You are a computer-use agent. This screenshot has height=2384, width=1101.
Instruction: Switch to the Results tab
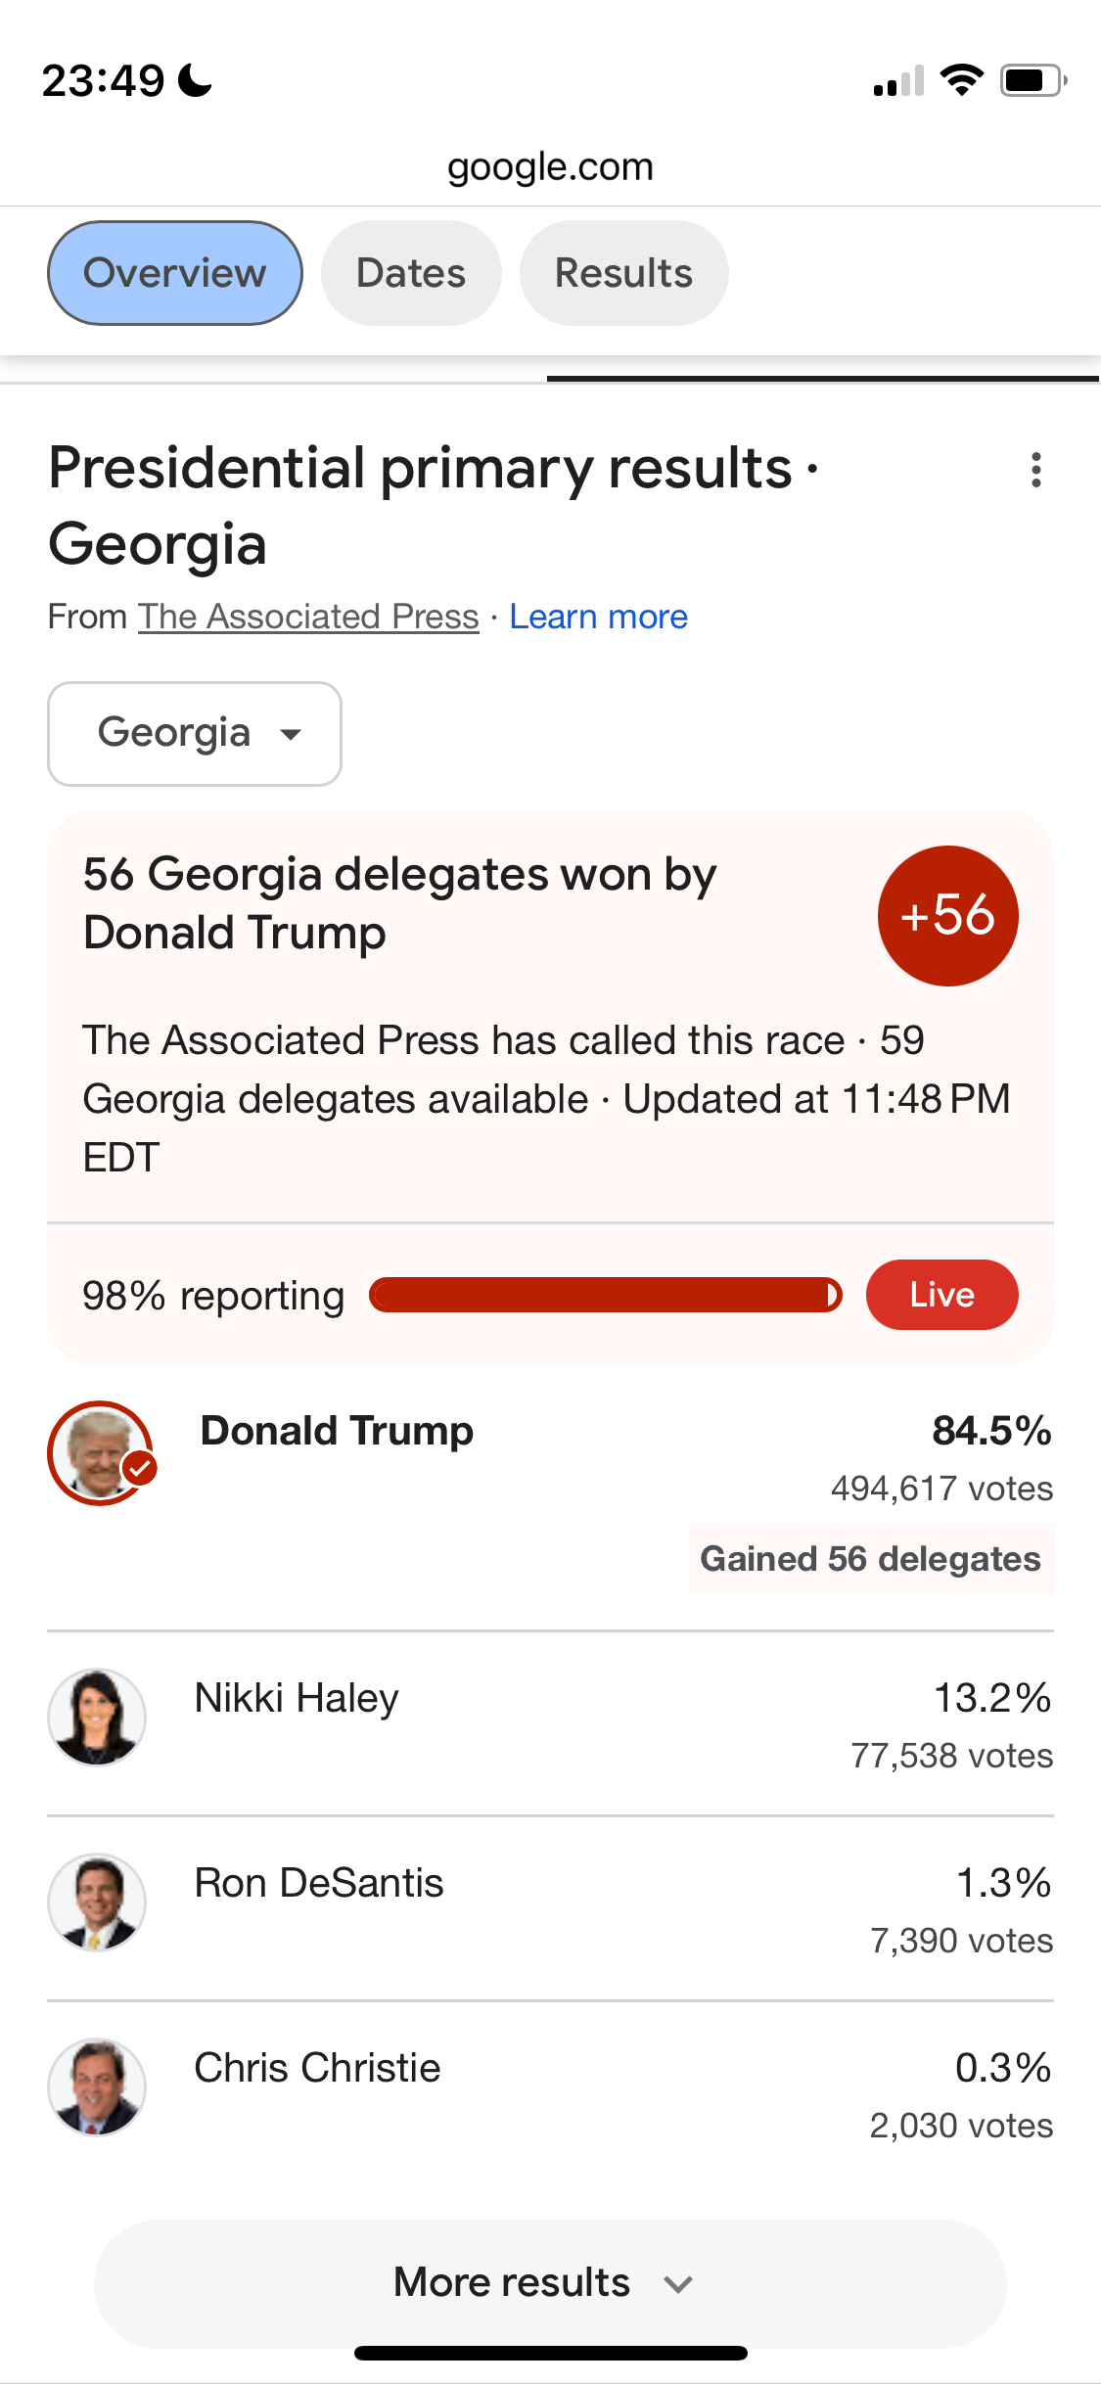coord(623,273)
